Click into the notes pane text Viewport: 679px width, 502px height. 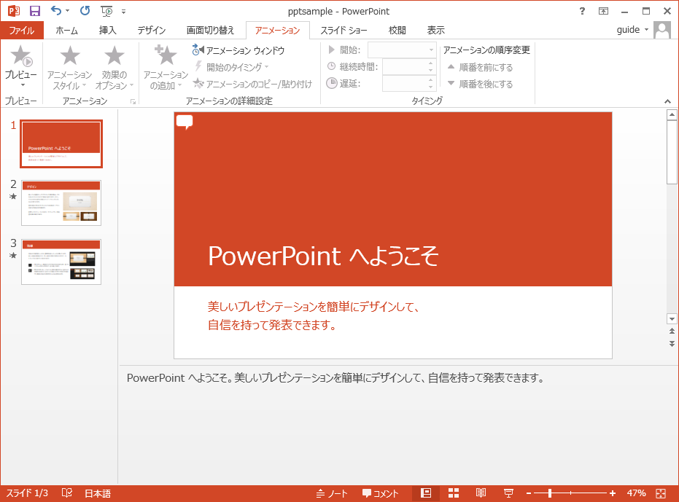click(335, 378)
